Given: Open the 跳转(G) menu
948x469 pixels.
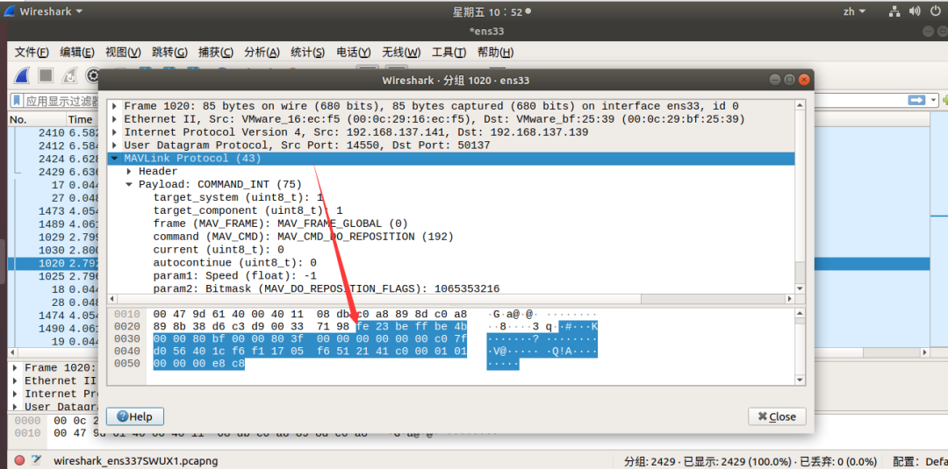Looking at the screenshot, I should (x=169, y=53).
